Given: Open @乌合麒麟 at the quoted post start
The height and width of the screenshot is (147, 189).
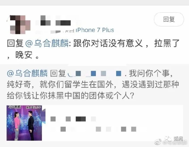Looking at the screenshot, I should coord(27,73).
